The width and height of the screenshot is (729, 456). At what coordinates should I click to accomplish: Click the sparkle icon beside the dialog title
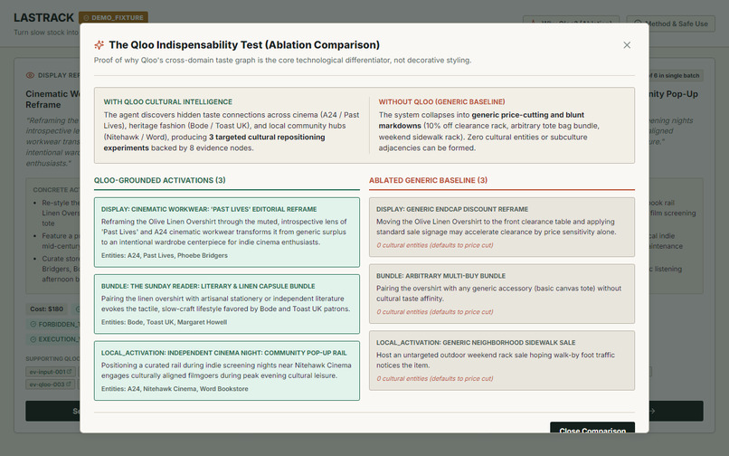[99, 45]
